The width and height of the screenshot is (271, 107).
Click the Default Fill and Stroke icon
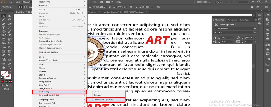point(2,78)
